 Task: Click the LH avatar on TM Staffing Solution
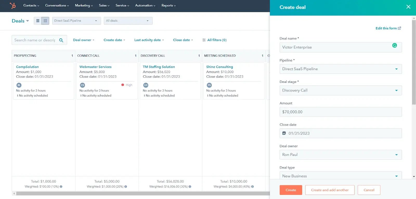pyautogui.click(x=146, y=85)
